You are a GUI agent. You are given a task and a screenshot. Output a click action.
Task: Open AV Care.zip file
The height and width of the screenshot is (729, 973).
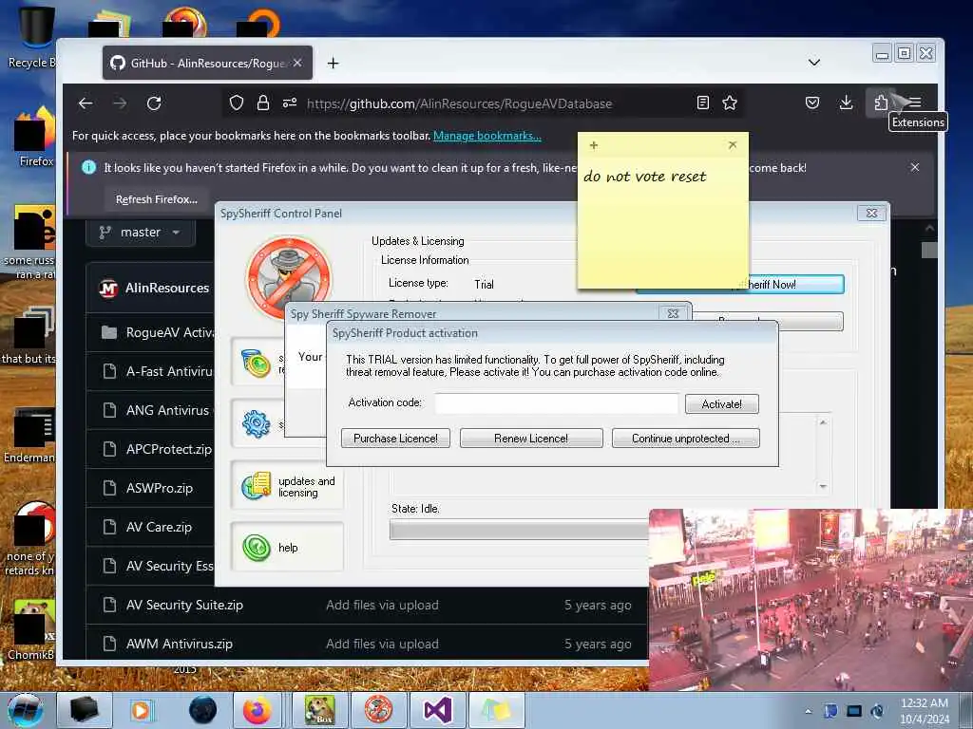159,527
